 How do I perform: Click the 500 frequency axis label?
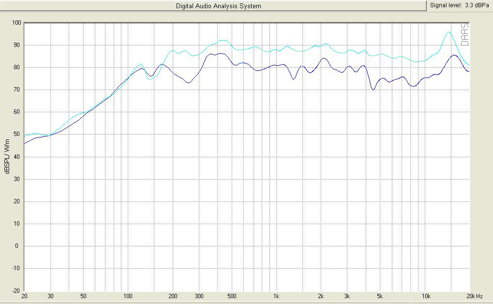click(x=232, y=296)
